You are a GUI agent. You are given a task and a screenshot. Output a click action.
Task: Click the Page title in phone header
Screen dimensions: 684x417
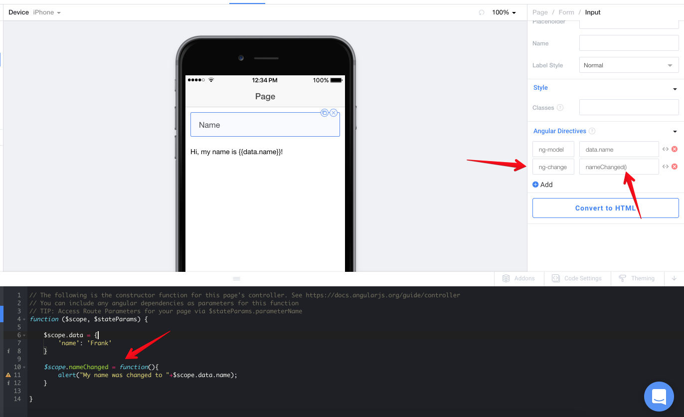pyautogui.click(x=265, y=96)
